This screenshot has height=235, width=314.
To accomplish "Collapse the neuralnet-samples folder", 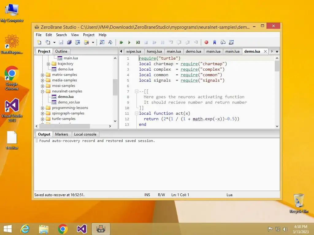I will (42, 91).
